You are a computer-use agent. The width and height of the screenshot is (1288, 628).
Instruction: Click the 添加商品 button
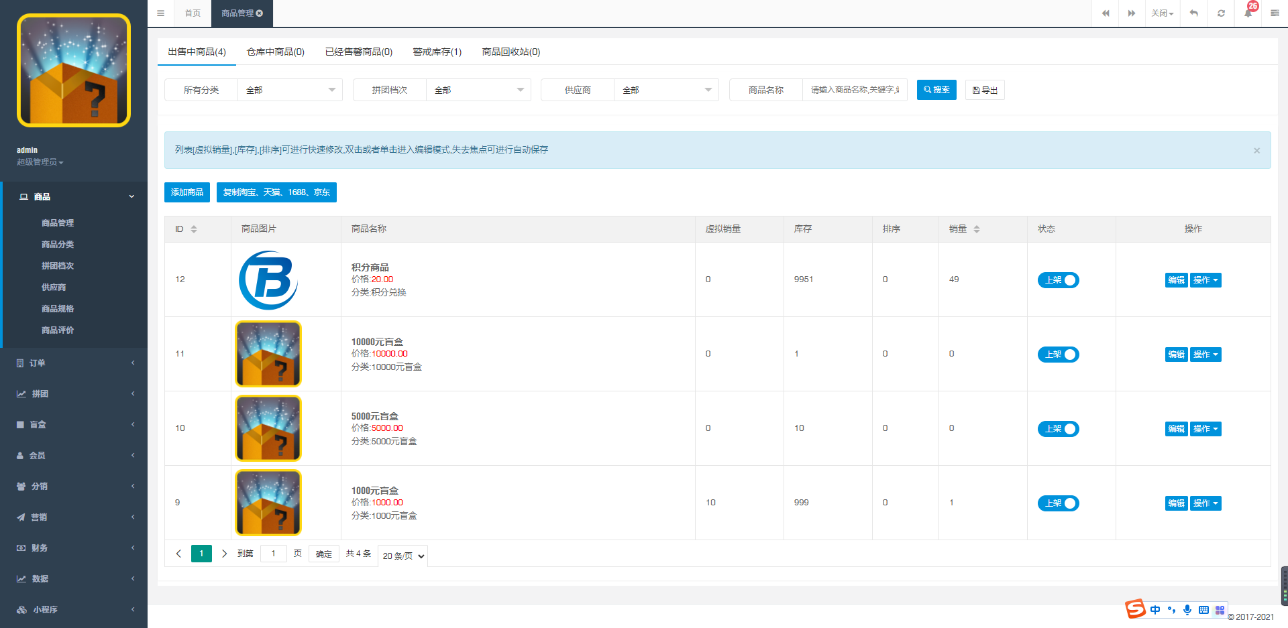click(x=187, y=192)
